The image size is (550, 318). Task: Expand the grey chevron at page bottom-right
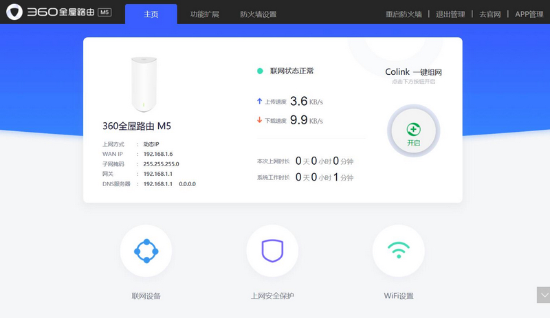click(543, 295)
